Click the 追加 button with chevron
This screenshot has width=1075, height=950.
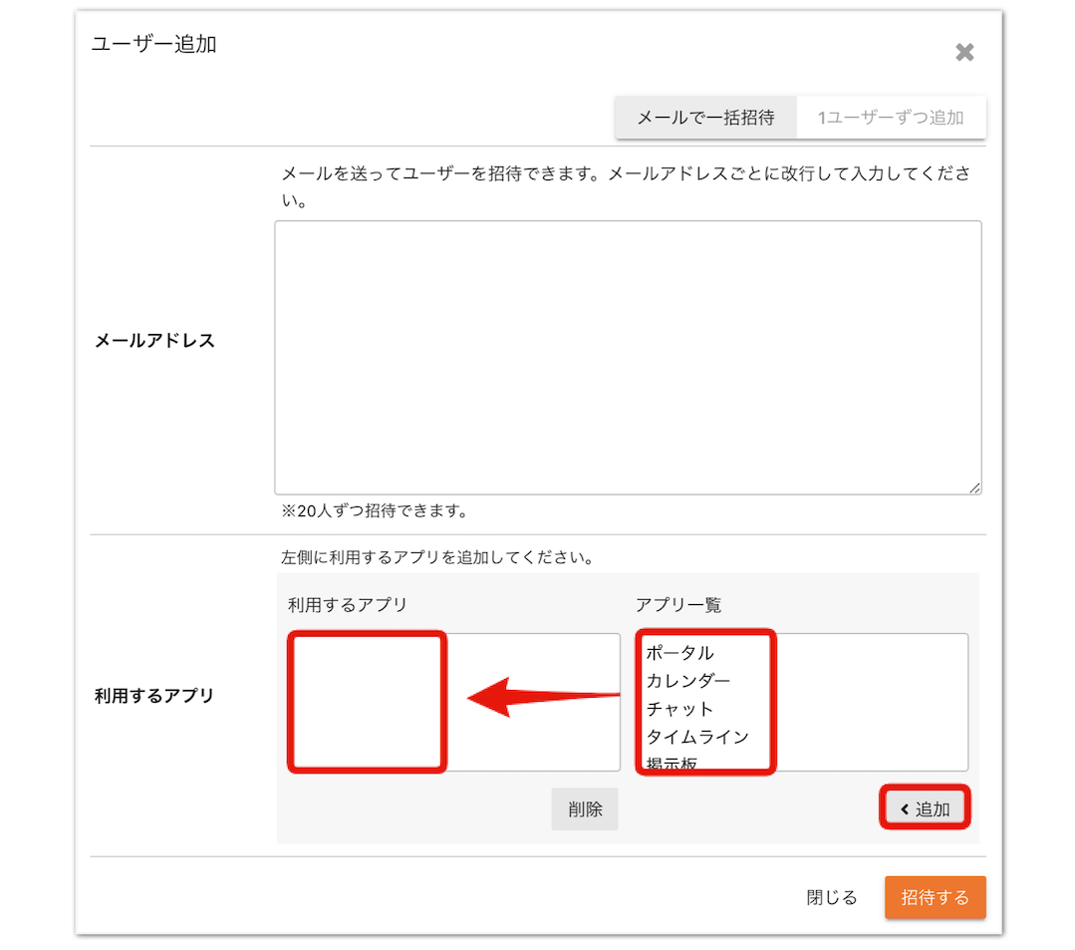925,808
